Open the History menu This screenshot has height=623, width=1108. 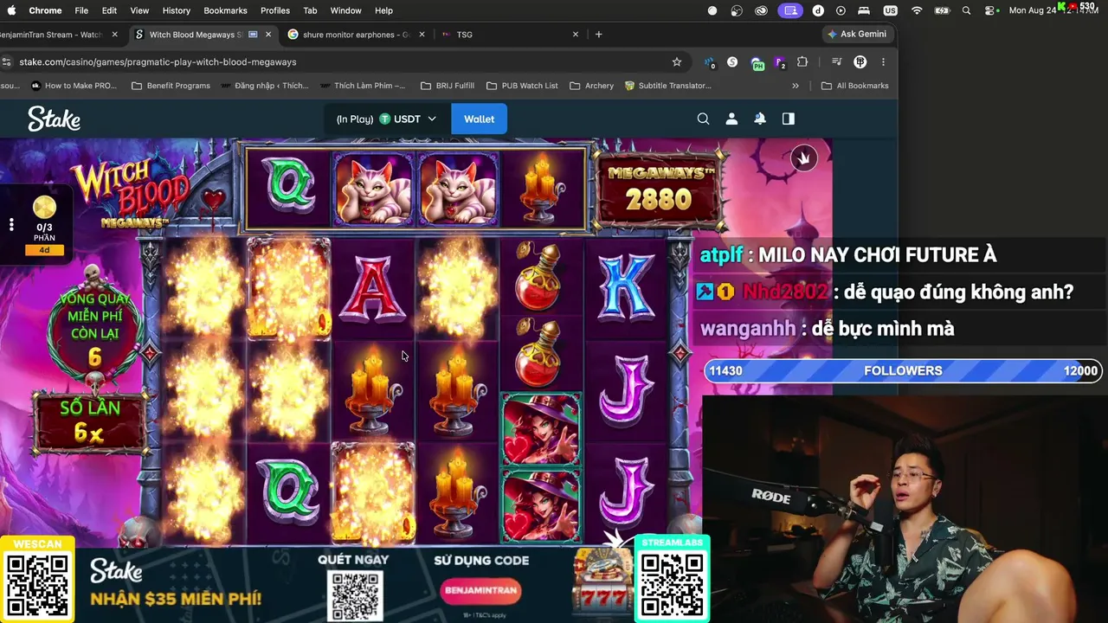(176, 10)
